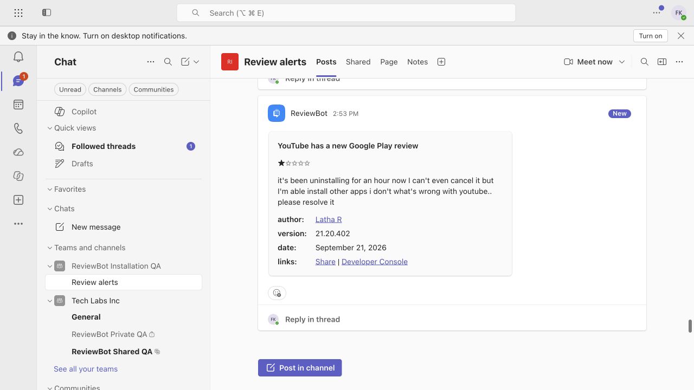Find in channel search icon
This screenshot has height=390, width=694.
click(x=645, y=62)
